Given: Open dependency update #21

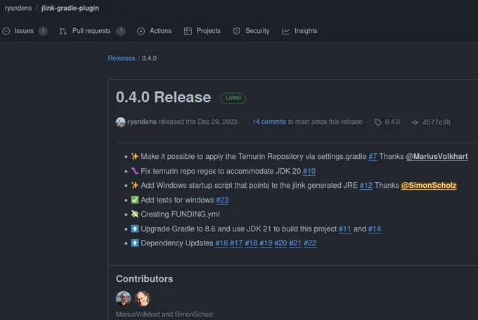Looking at the screenshot, I should (x=295, y=243).
